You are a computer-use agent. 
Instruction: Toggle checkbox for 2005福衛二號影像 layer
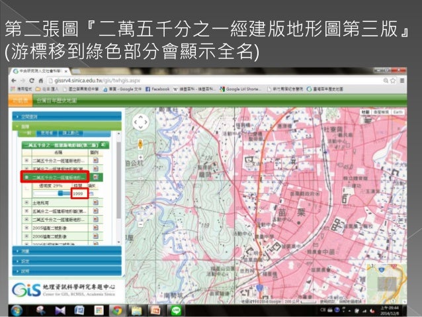(x=26, y=228)
